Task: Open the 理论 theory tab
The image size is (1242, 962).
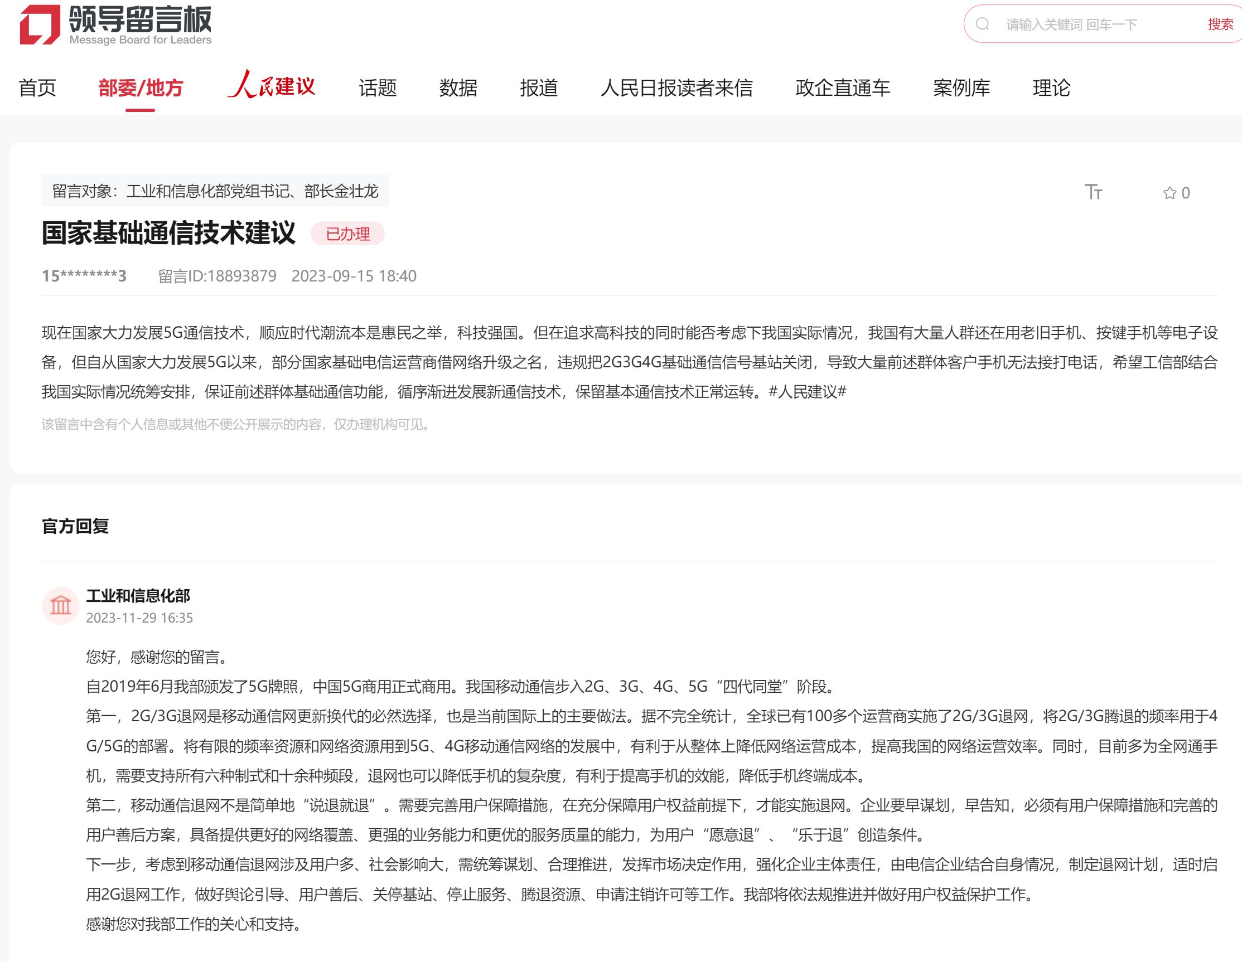Action: (x=1051, y=88)
